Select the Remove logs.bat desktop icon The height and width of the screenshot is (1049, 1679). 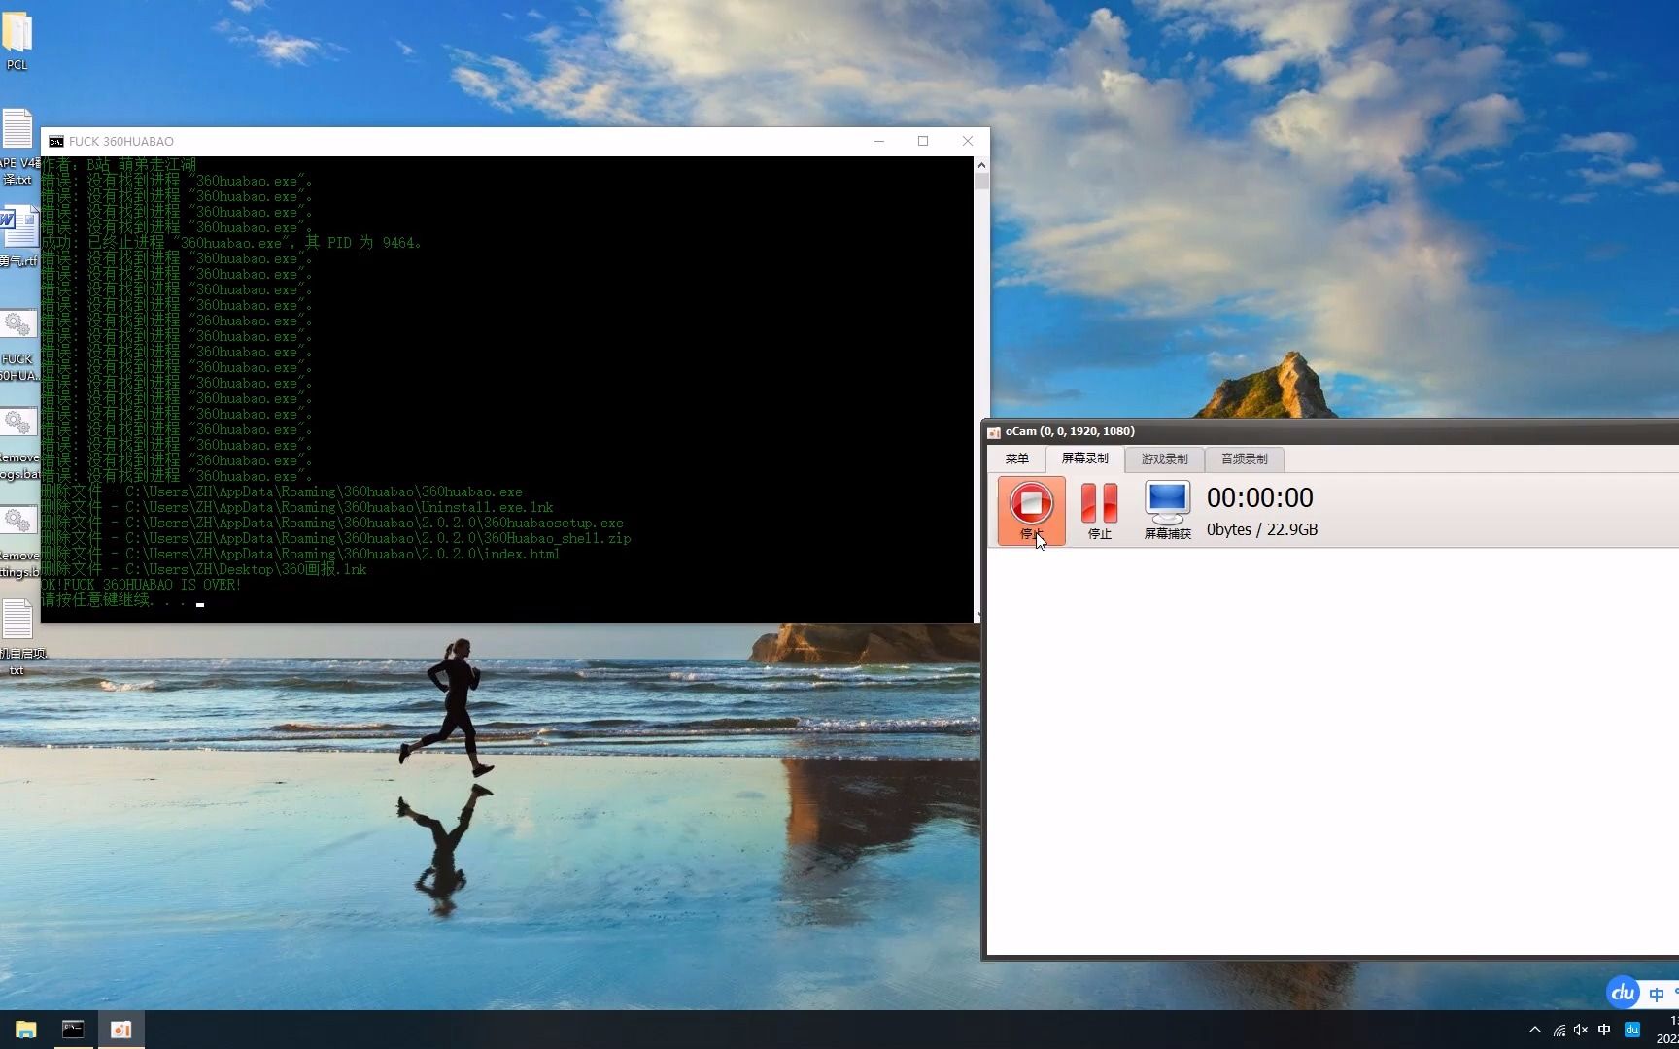(17, 445)
